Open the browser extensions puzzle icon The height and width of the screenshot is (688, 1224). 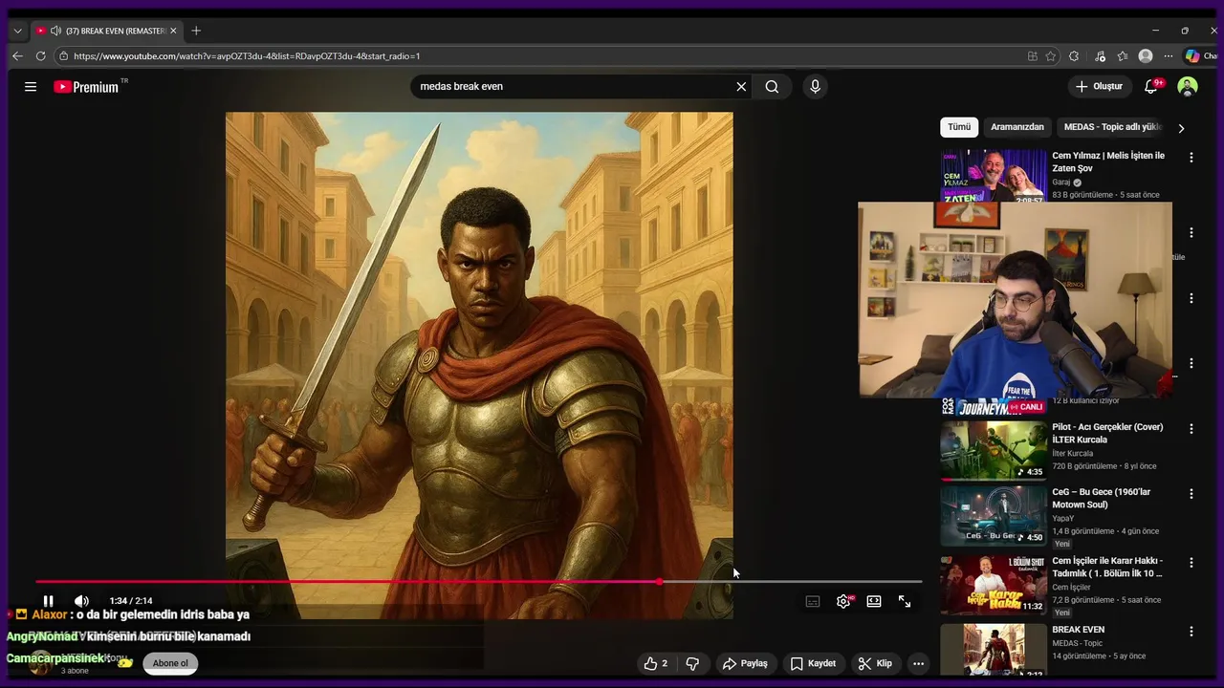[1074, 56]
